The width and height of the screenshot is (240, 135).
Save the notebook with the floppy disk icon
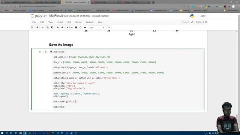point(32,27)
